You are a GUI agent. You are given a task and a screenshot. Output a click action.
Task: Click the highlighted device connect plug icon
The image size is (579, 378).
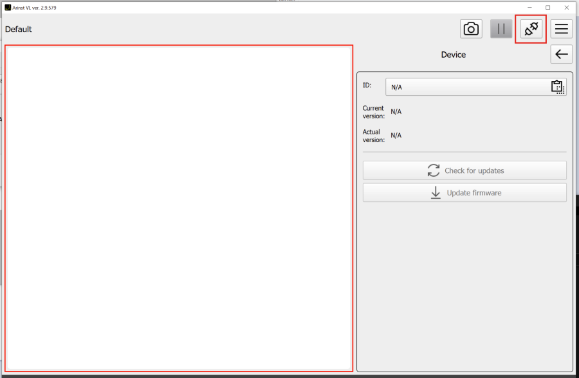[531, 29]
